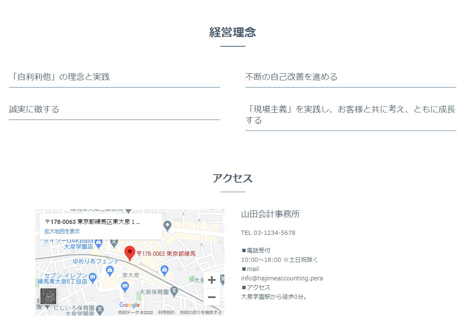Image resolution: width=466 pixels, height=330 pixels.
Task: Zoom out with the map minus button
Action: (x=212, y=297)
